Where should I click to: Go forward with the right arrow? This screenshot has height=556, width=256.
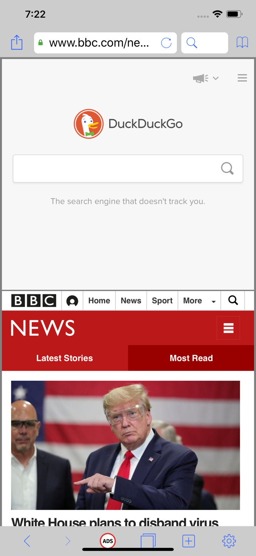tap(68, 541)
